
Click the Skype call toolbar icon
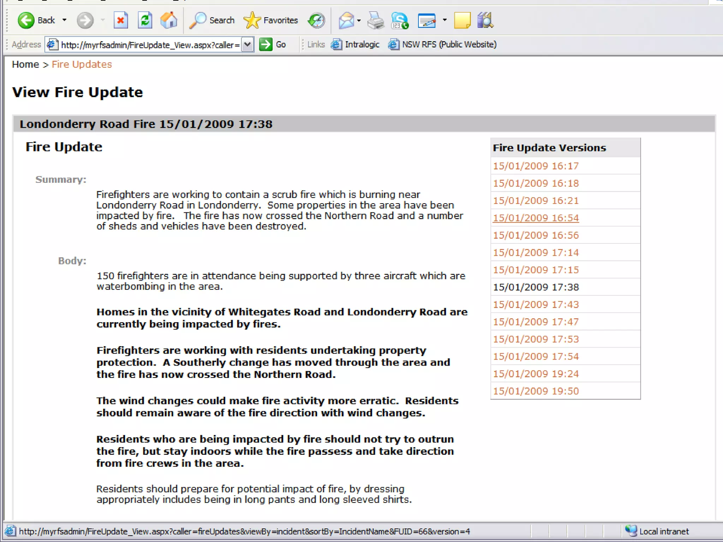(400, 20)
